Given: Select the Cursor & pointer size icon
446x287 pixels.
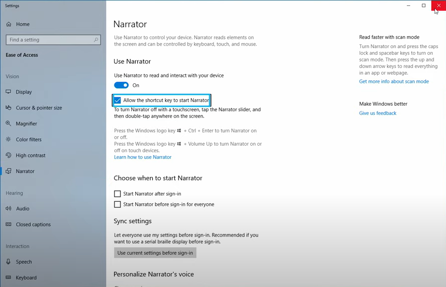Looking at the screenshot, I should [9, 108].
